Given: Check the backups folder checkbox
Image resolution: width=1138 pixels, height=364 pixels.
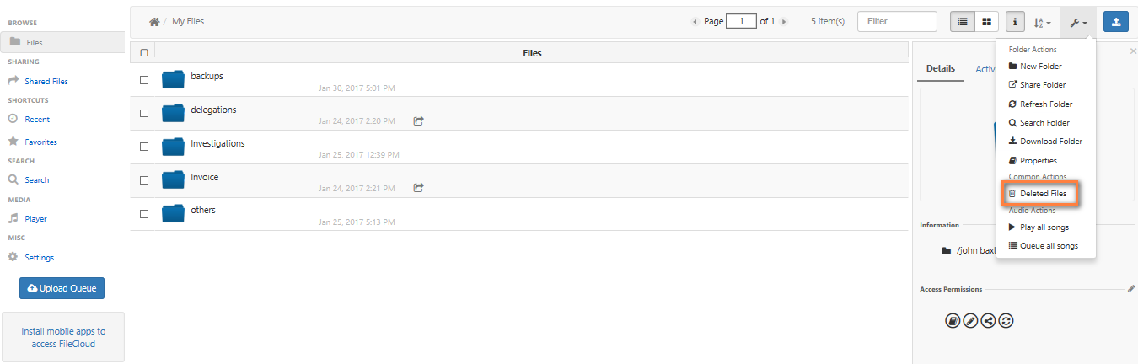Looking at the screenshot, I should (144, 79).
